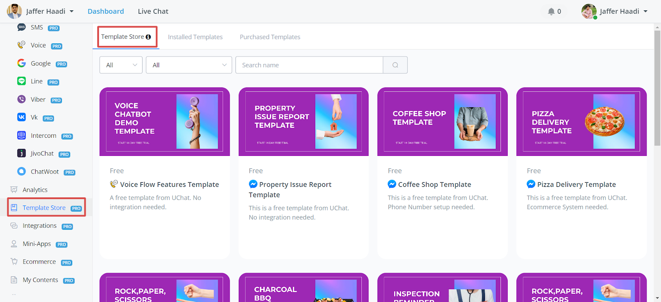Open Analytics in sidebar
This screenshot has height=302, width=661.
35,190
